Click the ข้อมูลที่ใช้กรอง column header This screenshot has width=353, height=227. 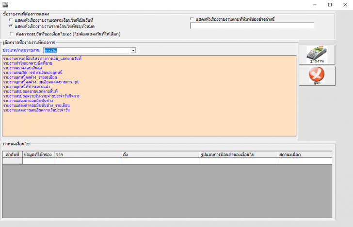click(38, 154)
